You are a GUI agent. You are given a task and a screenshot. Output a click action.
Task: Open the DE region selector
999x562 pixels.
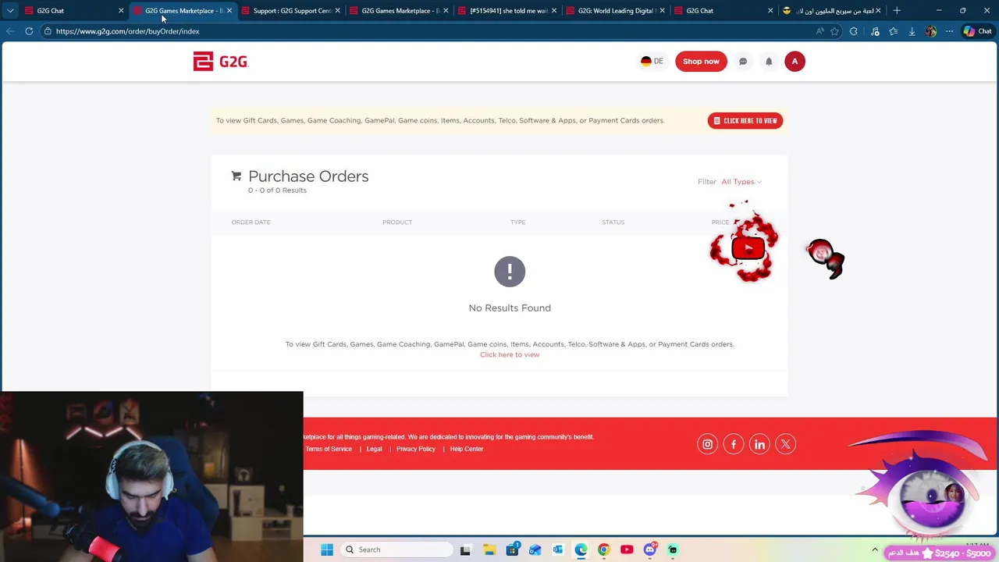[x=652, y=62]
